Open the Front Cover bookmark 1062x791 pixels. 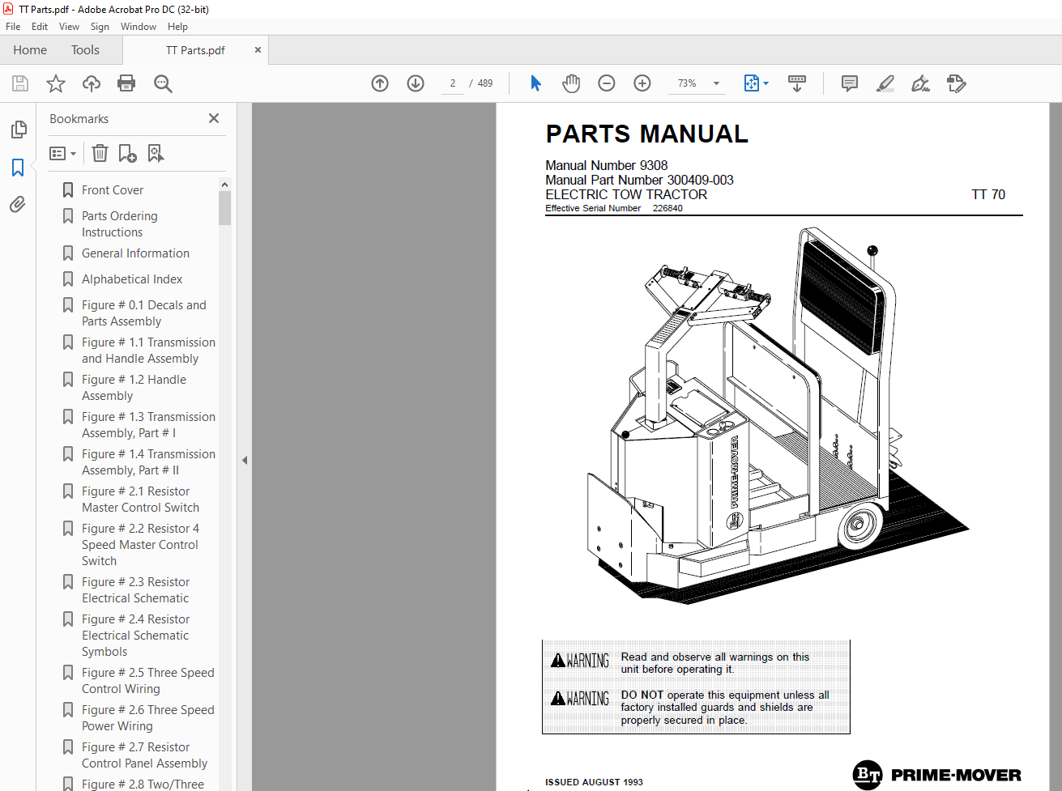pos(113,190)
